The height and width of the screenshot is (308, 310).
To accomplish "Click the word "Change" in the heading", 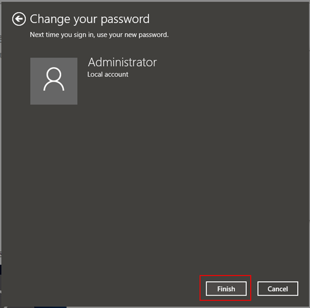I will [x=50, y=20].
